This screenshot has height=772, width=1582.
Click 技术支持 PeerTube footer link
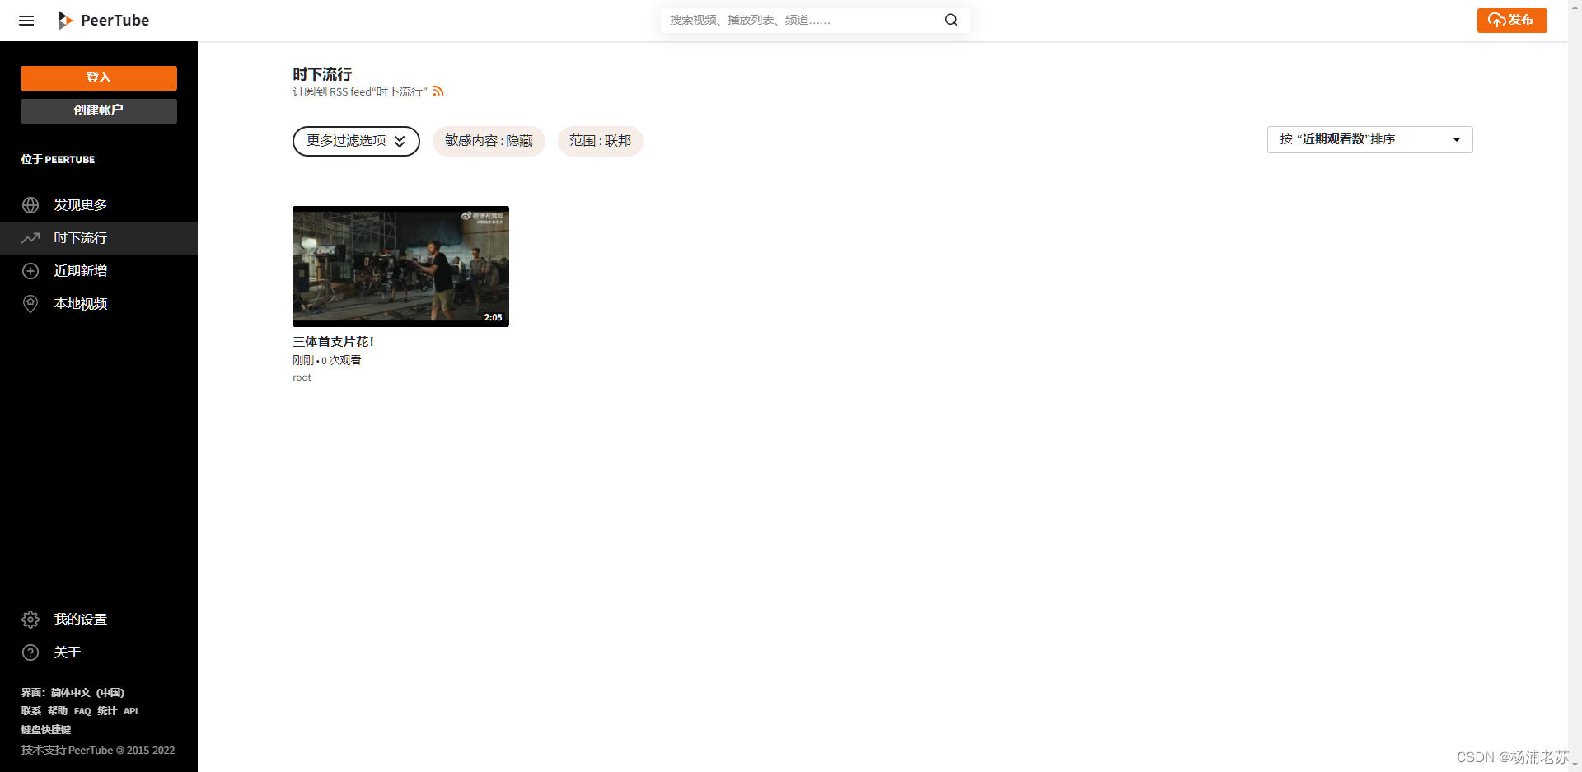98,751
